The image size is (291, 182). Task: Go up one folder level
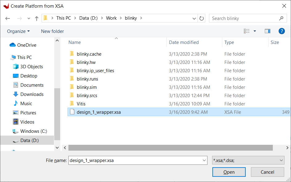click(x=37, y=18)
